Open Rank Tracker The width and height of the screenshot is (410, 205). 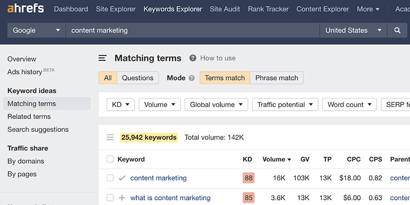[268, 9]
